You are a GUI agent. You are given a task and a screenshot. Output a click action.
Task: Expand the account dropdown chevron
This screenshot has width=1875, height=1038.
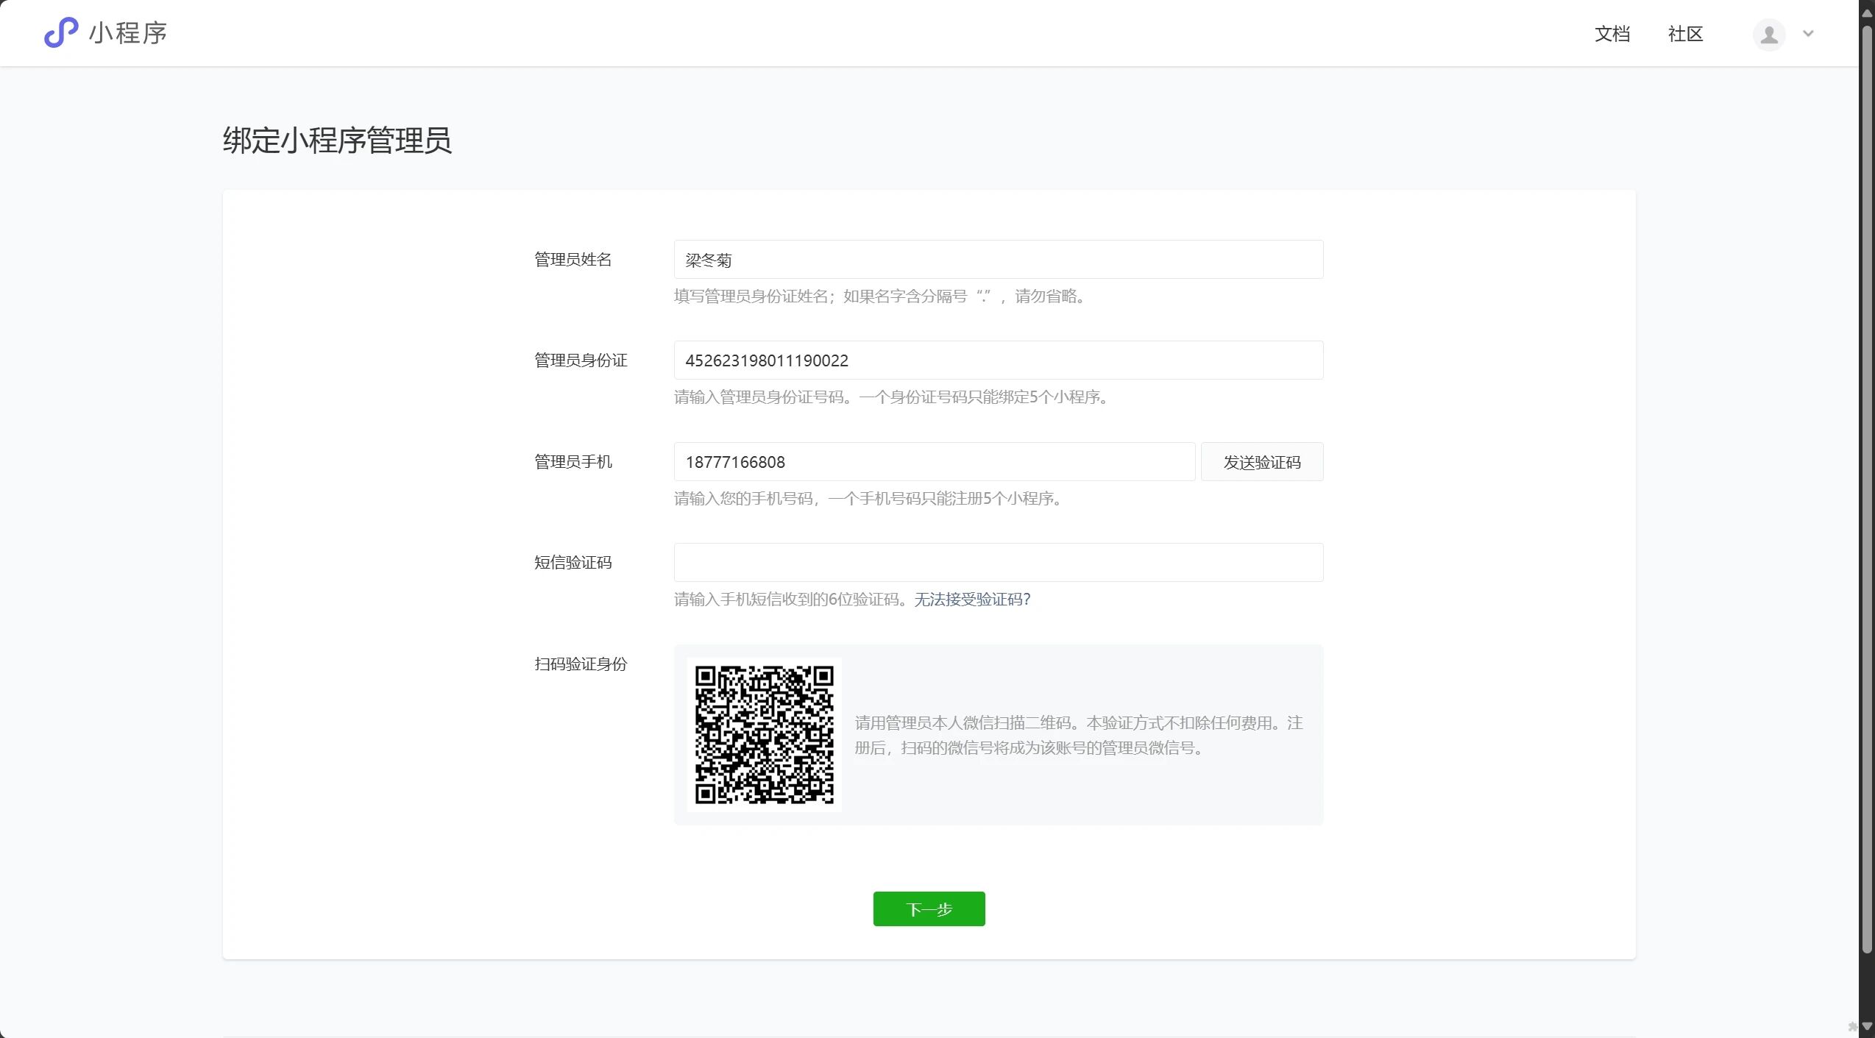pos(1808,34)
